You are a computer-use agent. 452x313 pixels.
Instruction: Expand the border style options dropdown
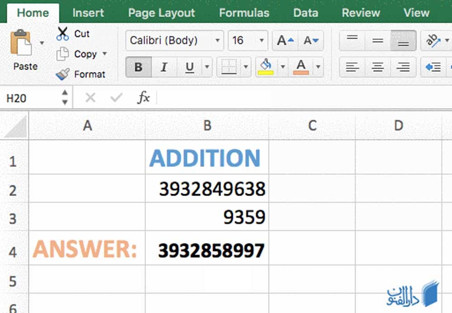[246, 67]
